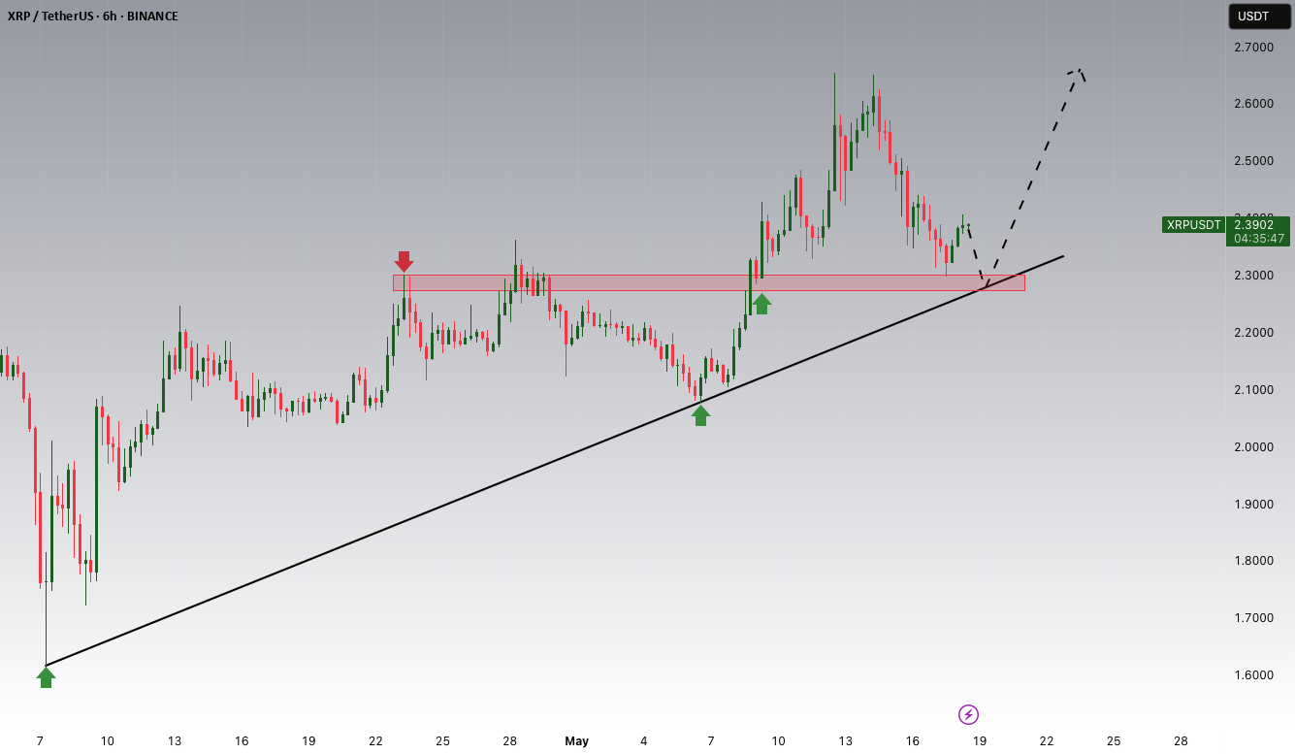This screenshot has height=754, width=1295.
Task: Click the green arrow at trendline start
Action: pyautogui.click(x=46, y=677)
